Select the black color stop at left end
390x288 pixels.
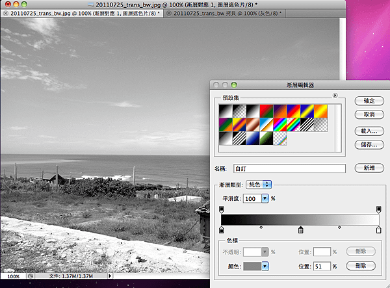pyautogui.click(x=222, y=229)
